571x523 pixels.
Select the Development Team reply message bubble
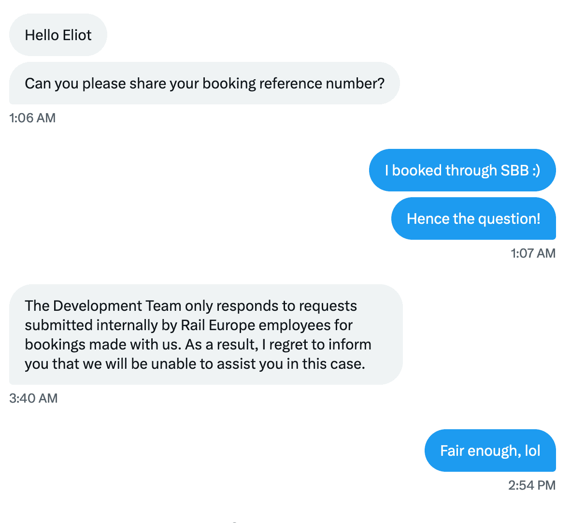(206, 334)
